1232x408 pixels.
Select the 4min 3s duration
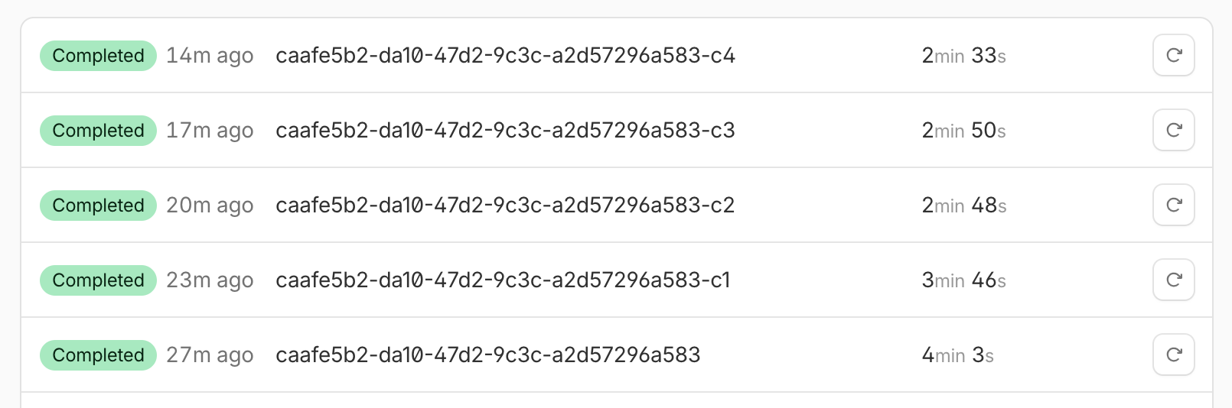click(x=957, y=355)
